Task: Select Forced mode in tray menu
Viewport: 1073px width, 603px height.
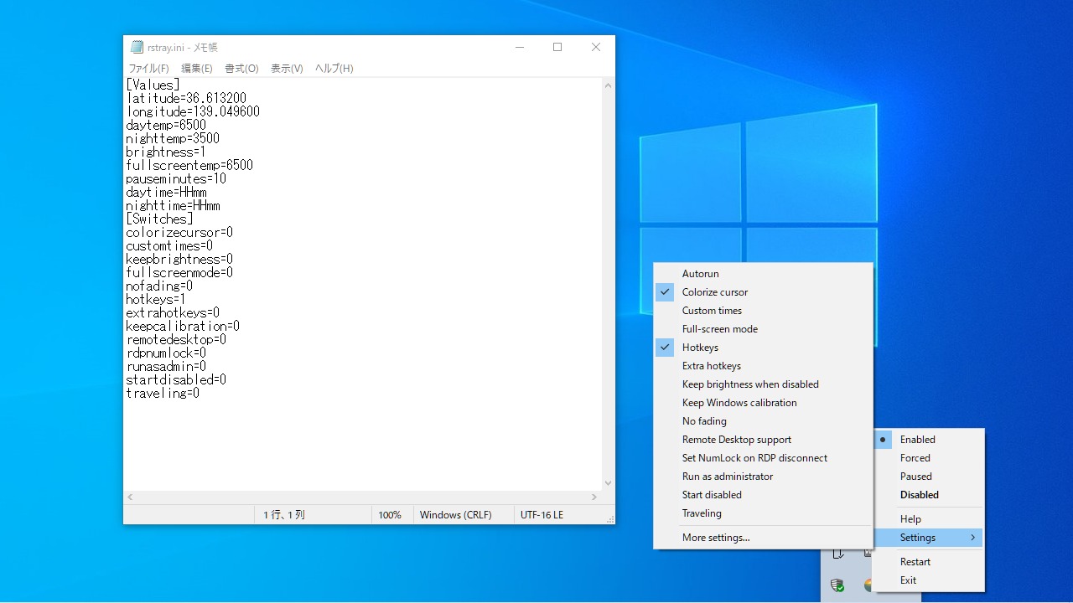Action: coord(928,458)
